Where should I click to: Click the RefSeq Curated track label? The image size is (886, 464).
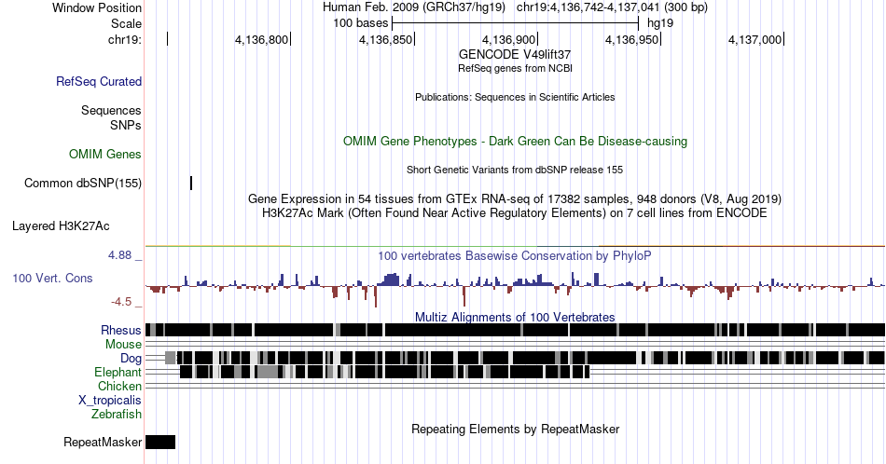pos(99,81)
